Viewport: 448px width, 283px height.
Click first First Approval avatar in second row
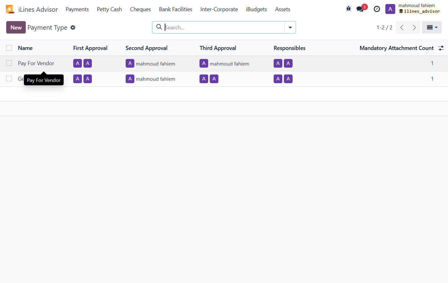point(78,79)
